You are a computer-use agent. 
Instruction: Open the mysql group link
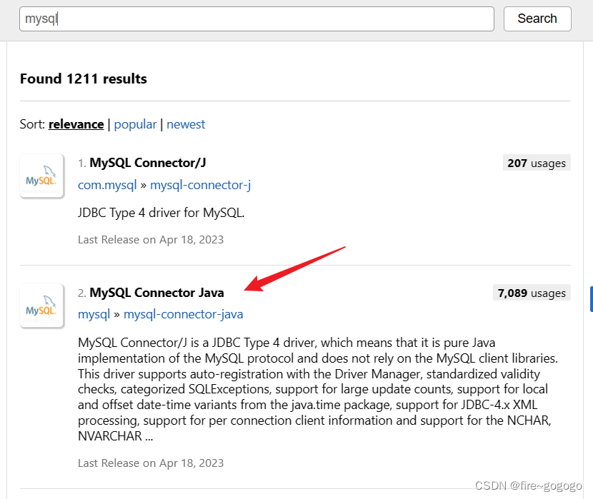(x=94, y=314)
